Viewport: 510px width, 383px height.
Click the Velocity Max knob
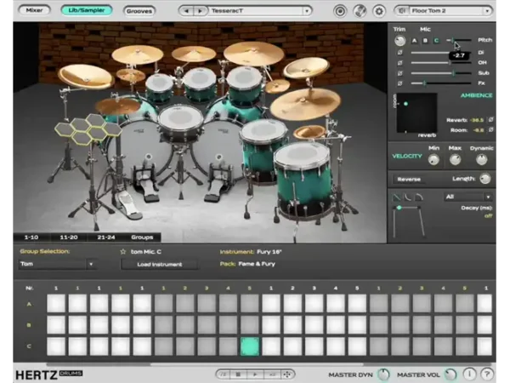click(455, 160)
